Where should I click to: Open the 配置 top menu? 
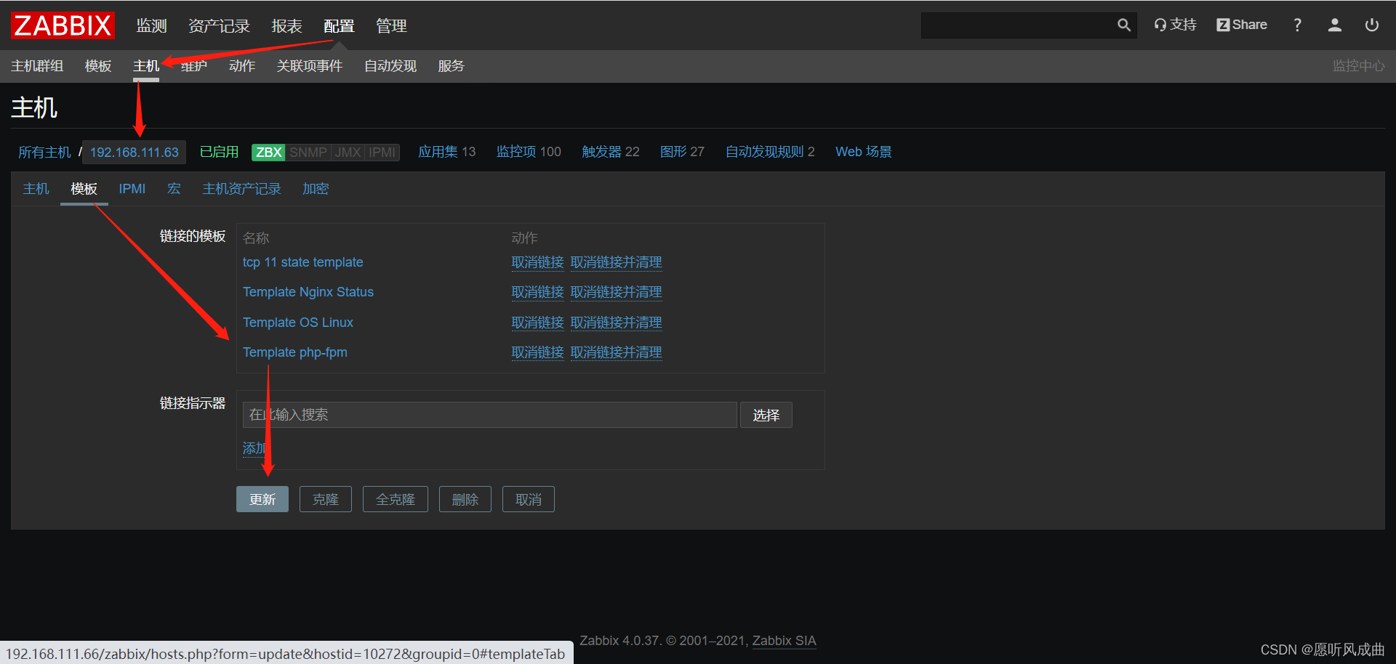click(x=339, y=26)
